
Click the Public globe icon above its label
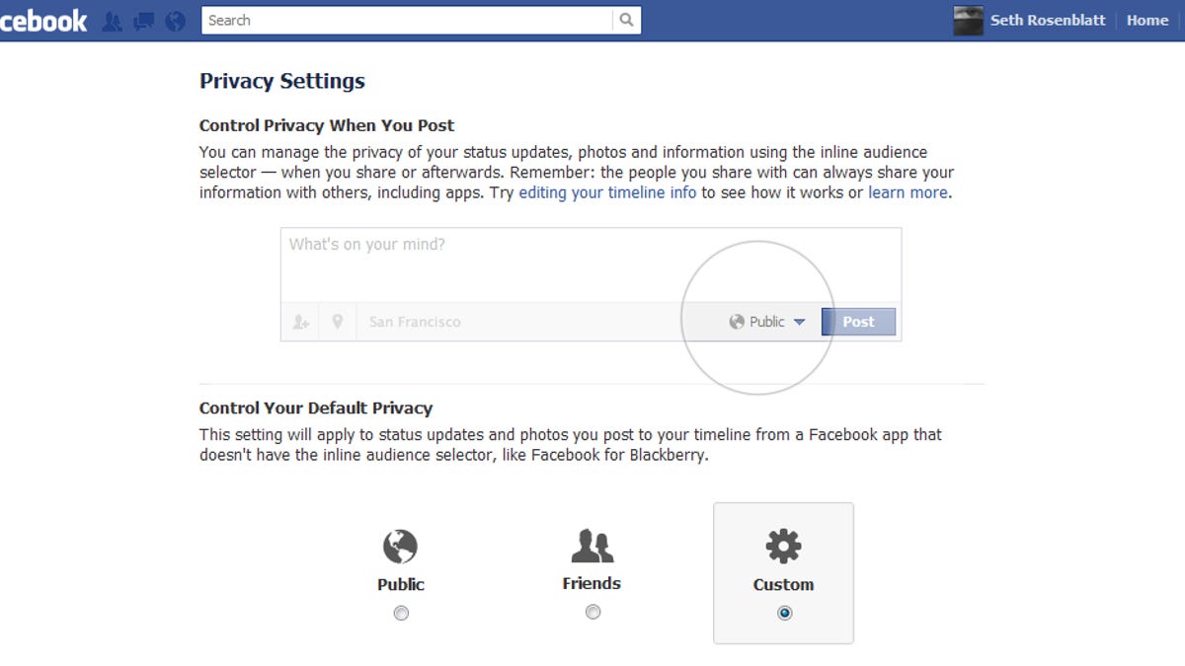click(x=400, y=546)
